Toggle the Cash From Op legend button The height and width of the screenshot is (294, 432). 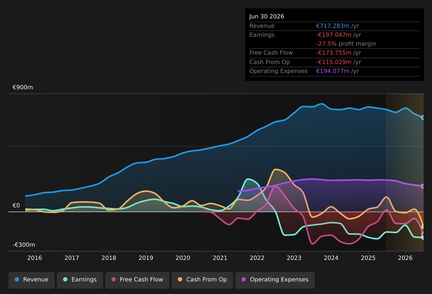[x=202, y=280]
